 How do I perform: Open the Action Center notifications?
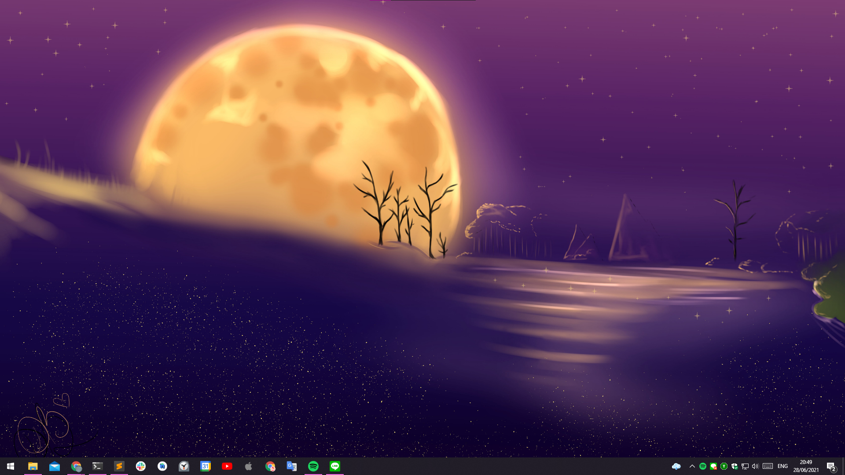click(831, 466)
